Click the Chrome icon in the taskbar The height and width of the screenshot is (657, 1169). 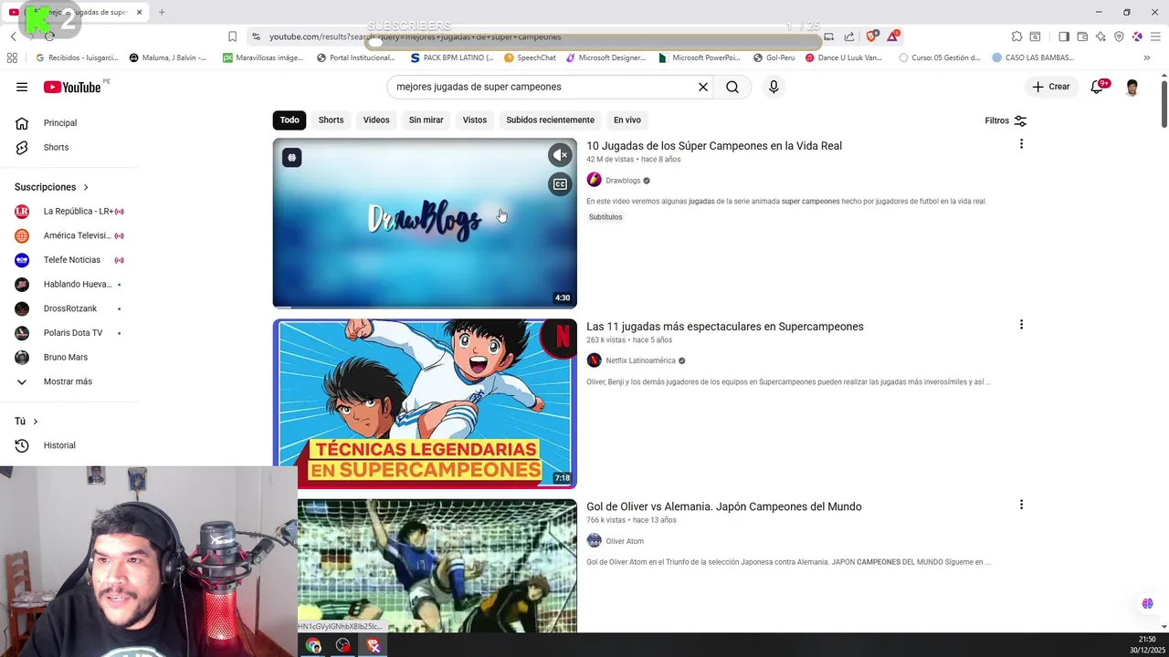point(314,646)
